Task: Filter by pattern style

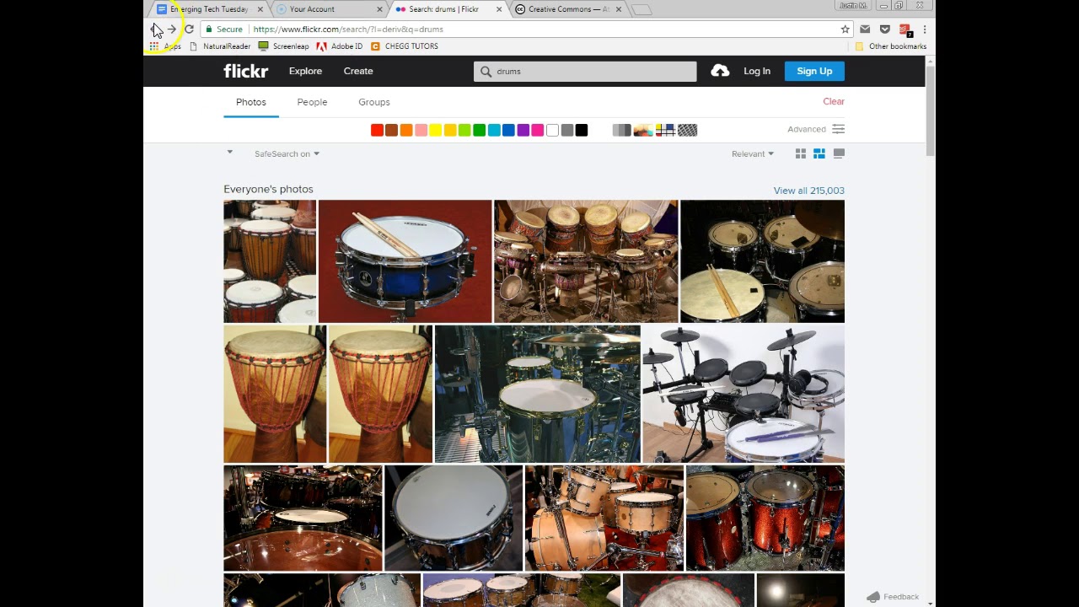Action: click(x=687, y=130)
